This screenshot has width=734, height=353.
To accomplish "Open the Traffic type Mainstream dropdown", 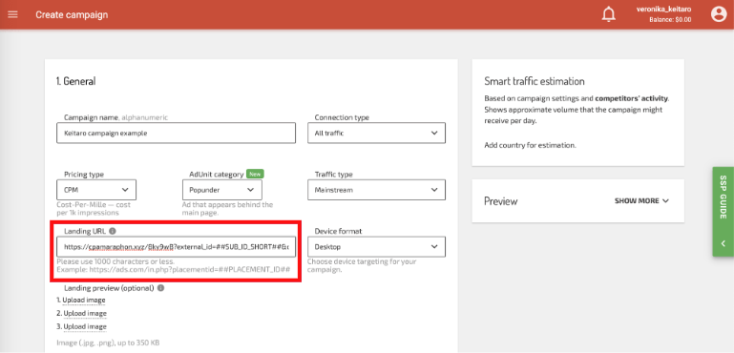I will point(376,190).
